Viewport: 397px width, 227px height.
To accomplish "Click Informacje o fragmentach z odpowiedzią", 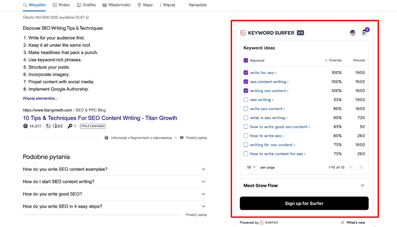I will coord(141,138).
